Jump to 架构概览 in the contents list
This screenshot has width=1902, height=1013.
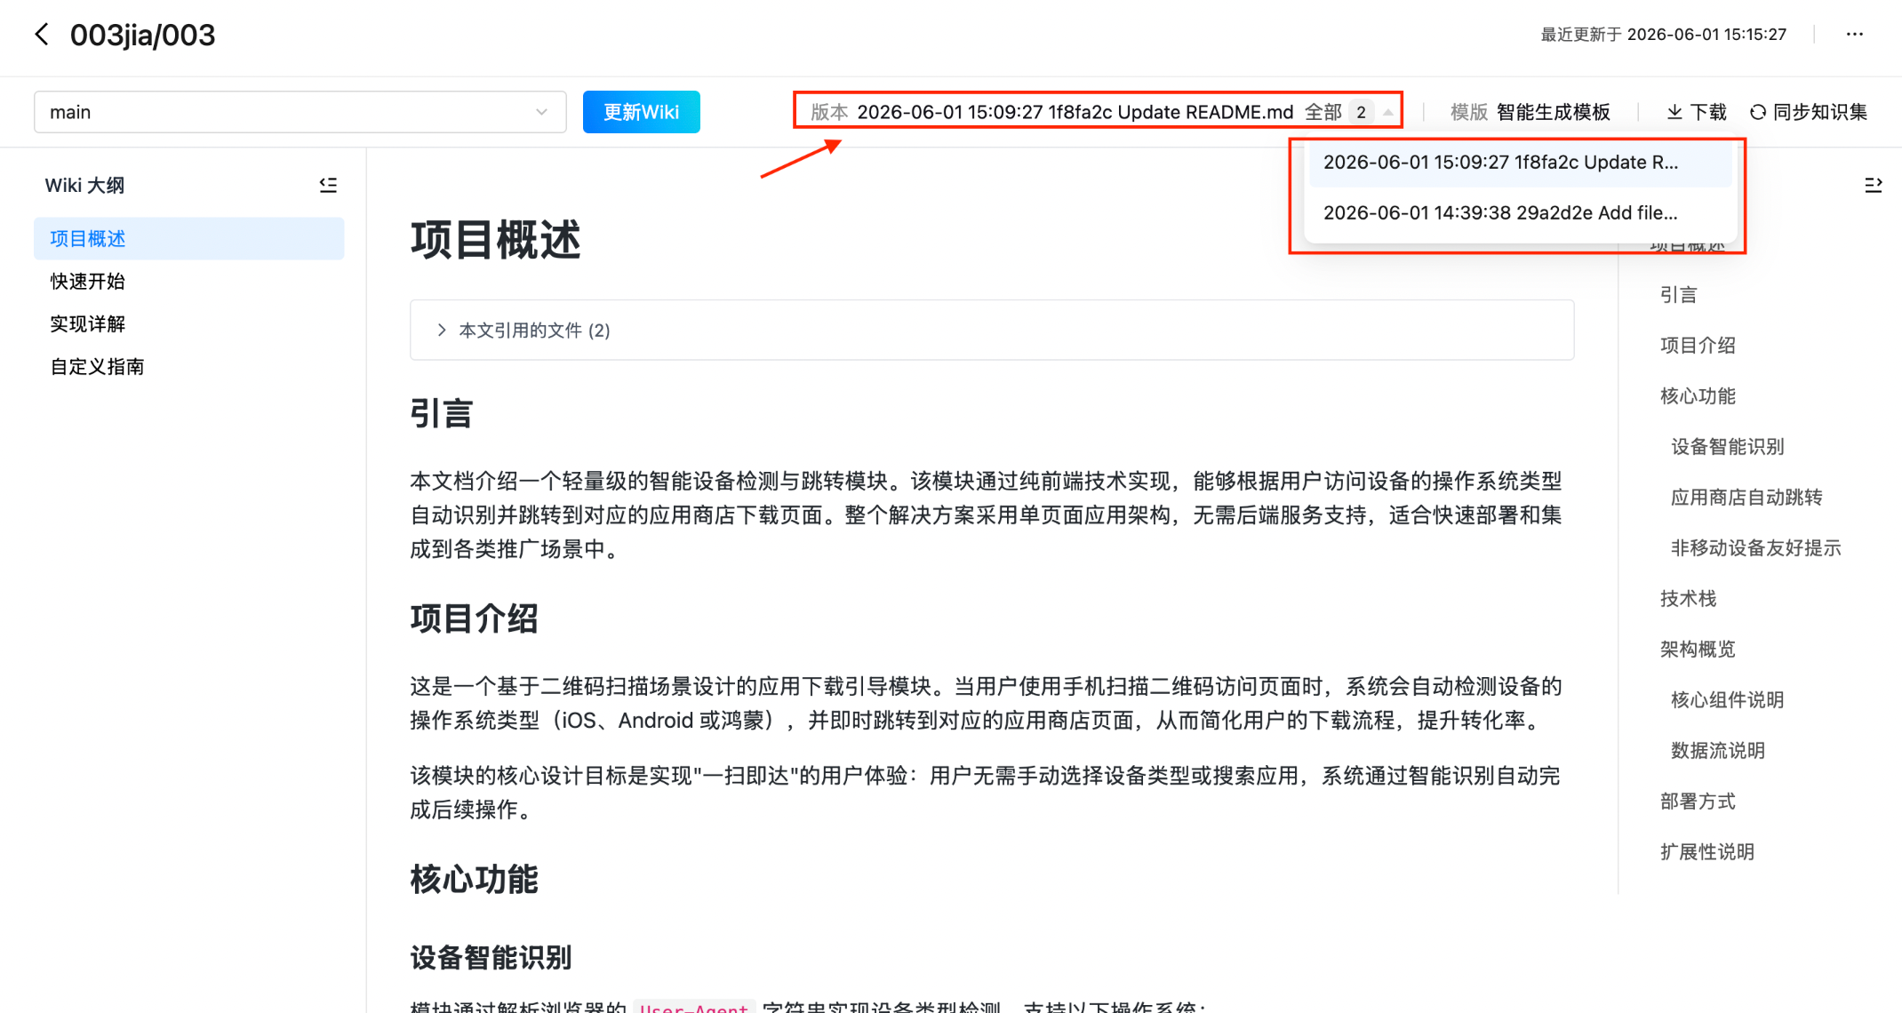pyautogui.click(x=1698, y=650)
